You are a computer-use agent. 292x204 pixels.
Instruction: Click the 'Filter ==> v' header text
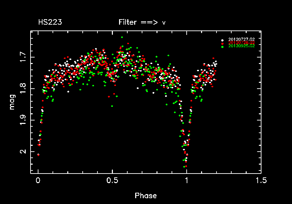(x=142, y=23)
